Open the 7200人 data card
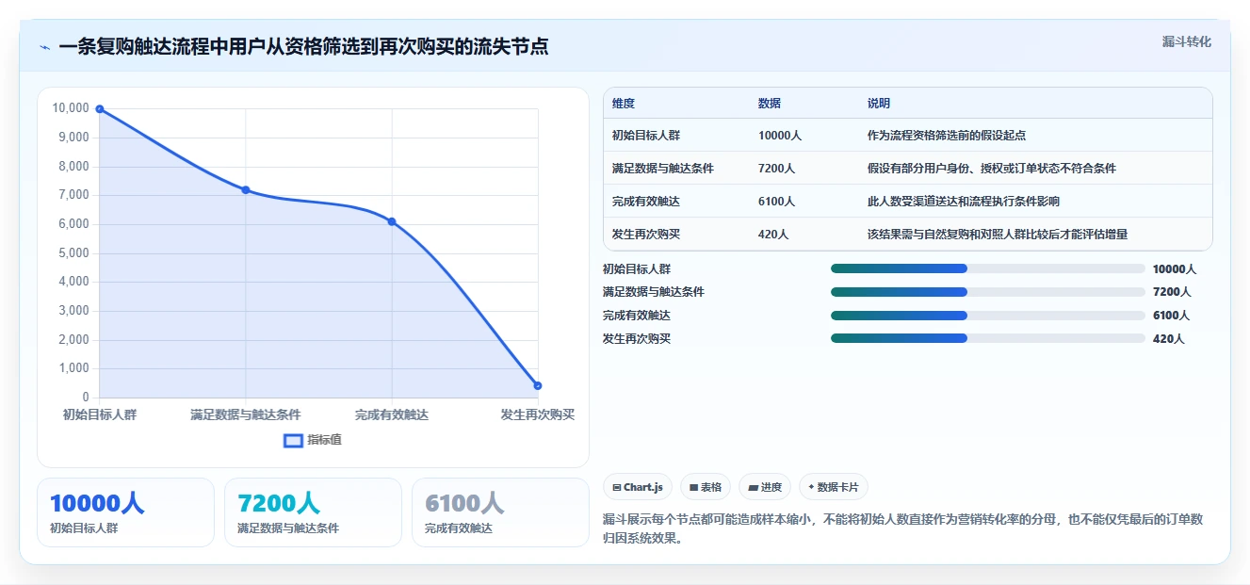 pyautogui.click(x=313, y=512)
